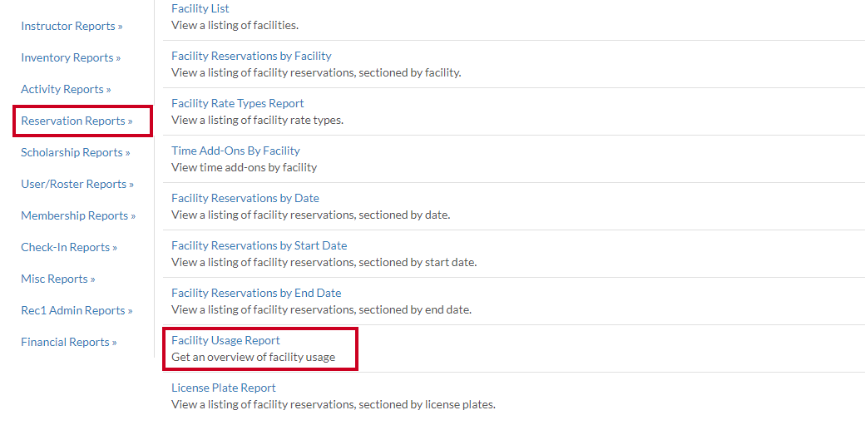865x425 pixels.
Task: Open the Facility Usage Report
Action: (x=225, y=340)
